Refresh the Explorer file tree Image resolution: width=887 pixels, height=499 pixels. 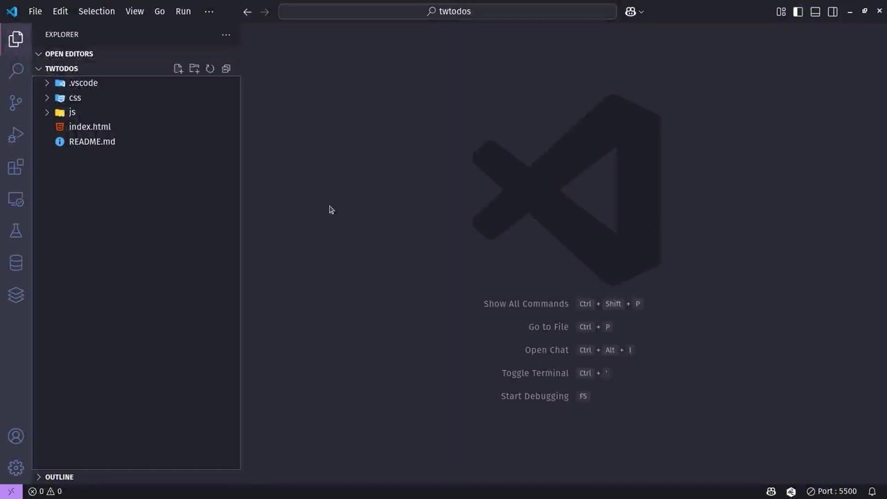(210, 69)
